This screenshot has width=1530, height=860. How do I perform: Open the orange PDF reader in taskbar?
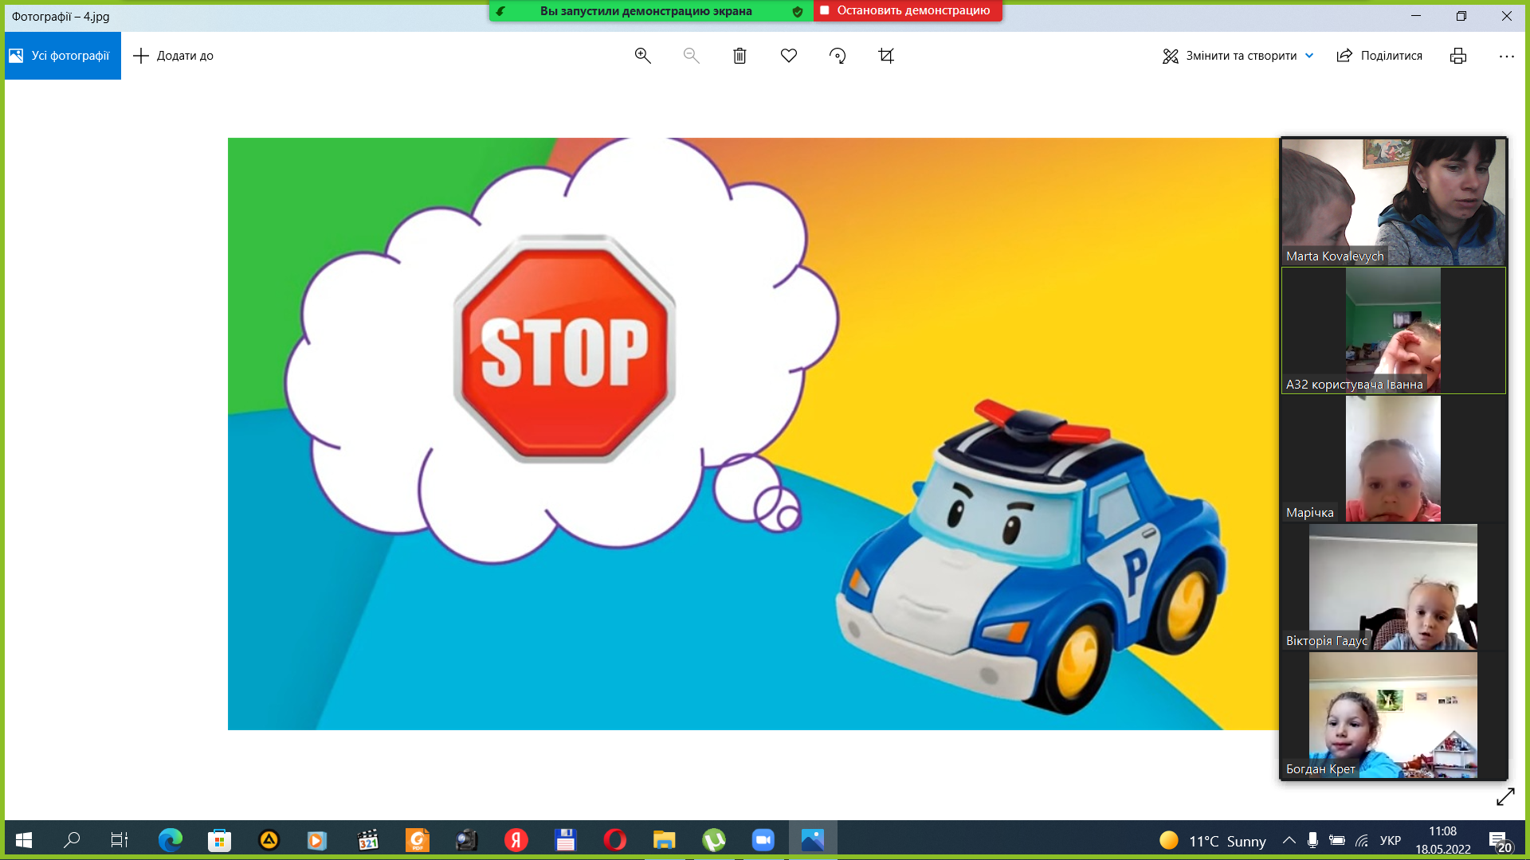click(x=418, y=840)
